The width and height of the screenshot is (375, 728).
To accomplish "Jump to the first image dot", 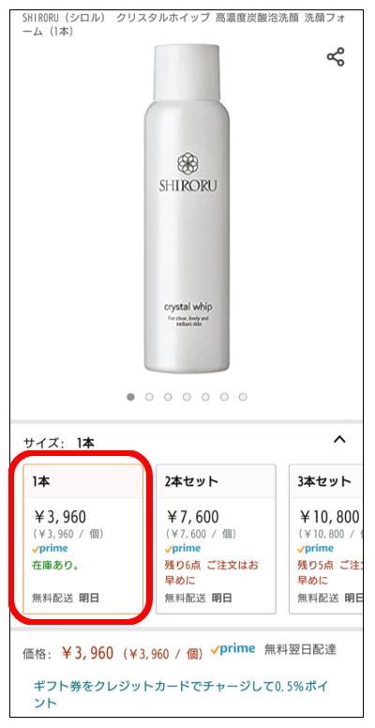I will (131, 397).
